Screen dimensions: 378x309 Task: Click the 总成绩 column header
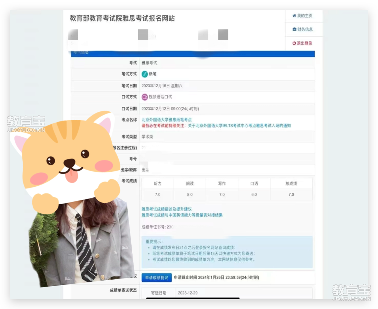[x=291, y=184]
